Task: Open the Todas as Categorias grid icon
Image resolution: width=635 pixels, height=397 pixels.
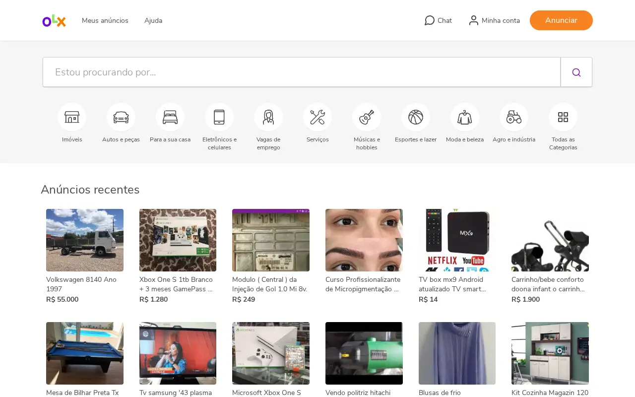Action: (x=563, y=117)
